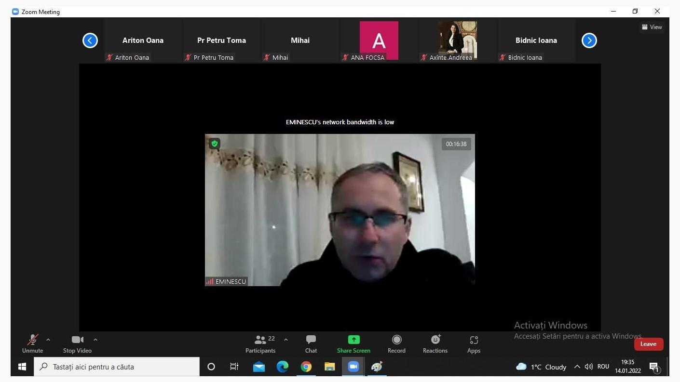
Task: Select the ANA FOCSA participant tile
Action: click(x=379, y=40)
